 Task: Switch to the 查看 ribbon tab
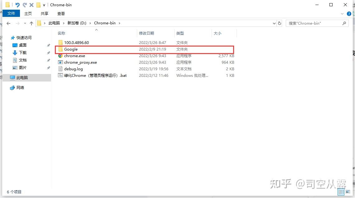point(61,14)
